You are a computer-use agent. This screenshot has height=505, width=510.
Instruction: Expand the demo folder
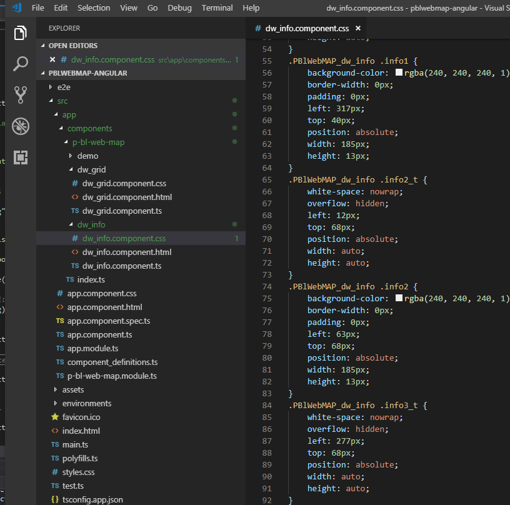coord(71,156)
